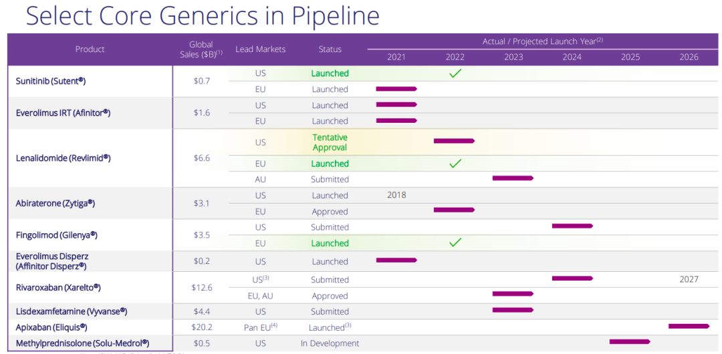
Task: Click the 2027 label in Rivaroxaban row
Action: [689, 279]
